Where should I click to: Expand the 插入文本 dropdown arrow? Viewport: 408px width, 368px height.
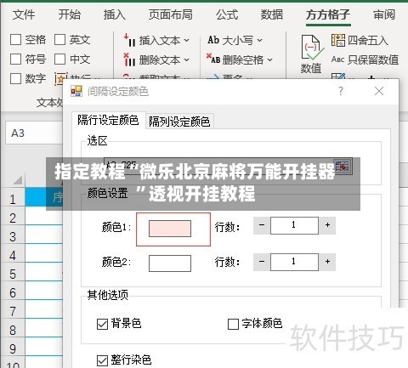tap(186, 41)
